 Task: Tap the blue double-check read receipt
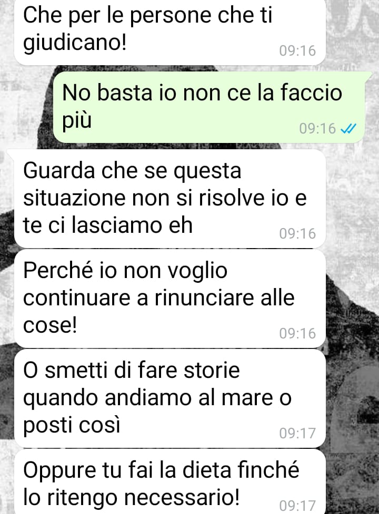pyautogui.click(x=348, y=129)
